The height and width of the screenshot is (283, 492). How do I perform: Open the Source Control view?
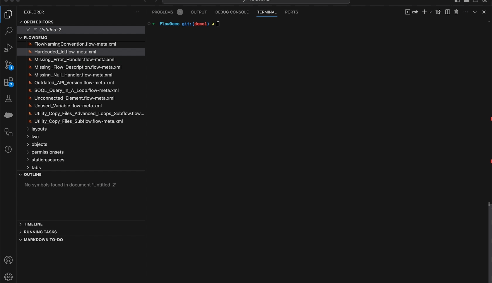(x=8, y=64)
